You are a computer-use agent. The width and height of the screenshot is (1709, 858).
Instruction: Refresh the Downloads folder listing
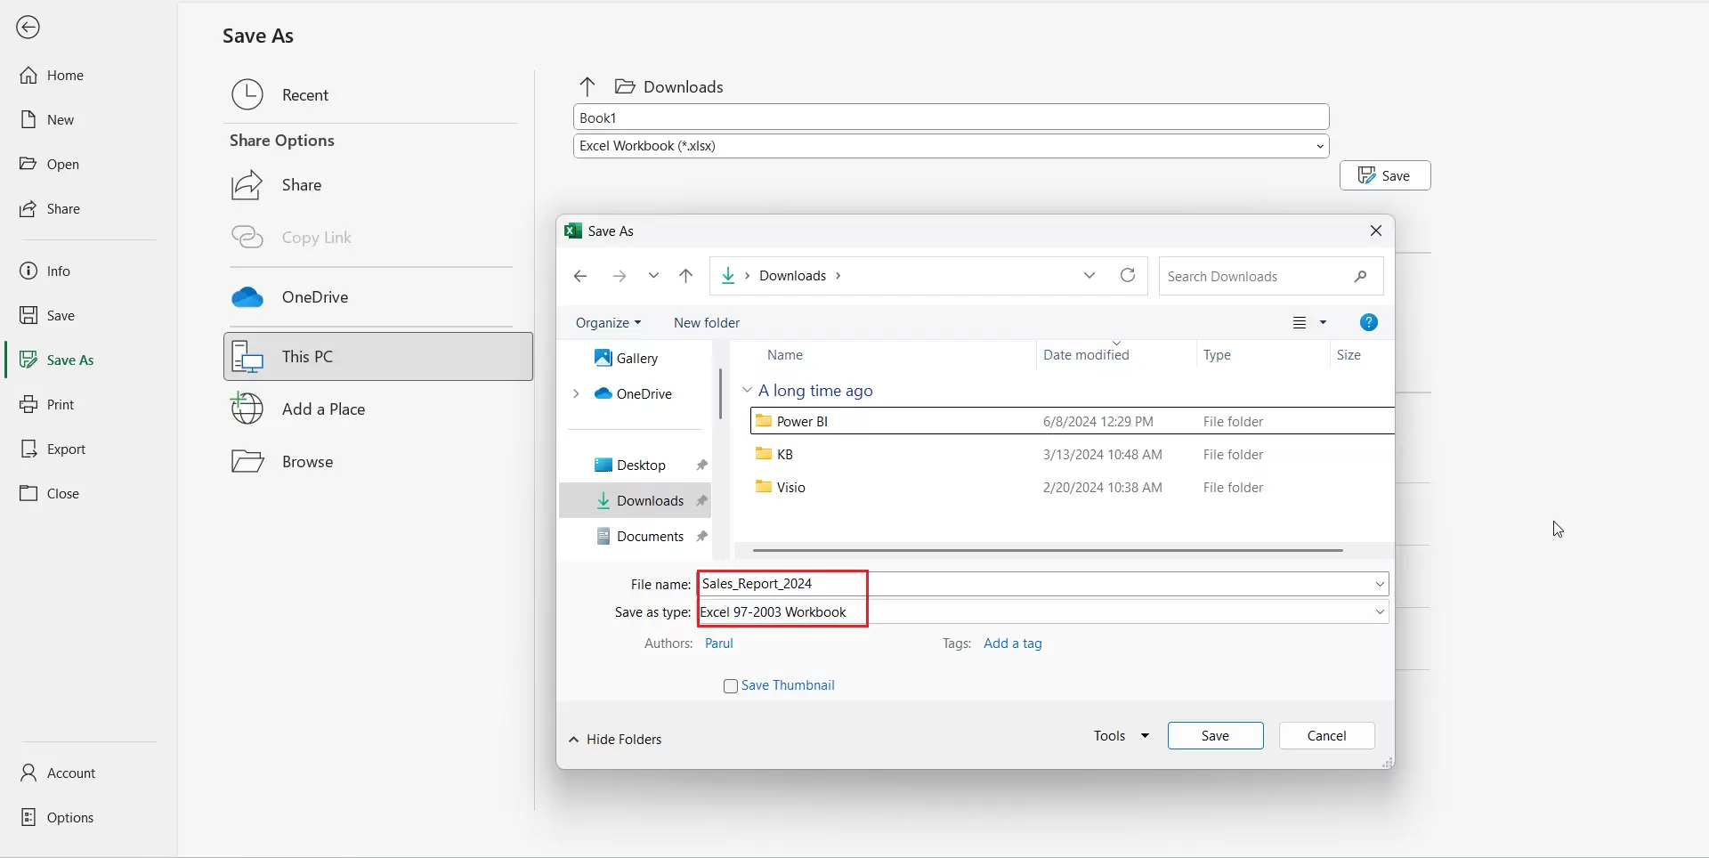tap(1128, 275)
